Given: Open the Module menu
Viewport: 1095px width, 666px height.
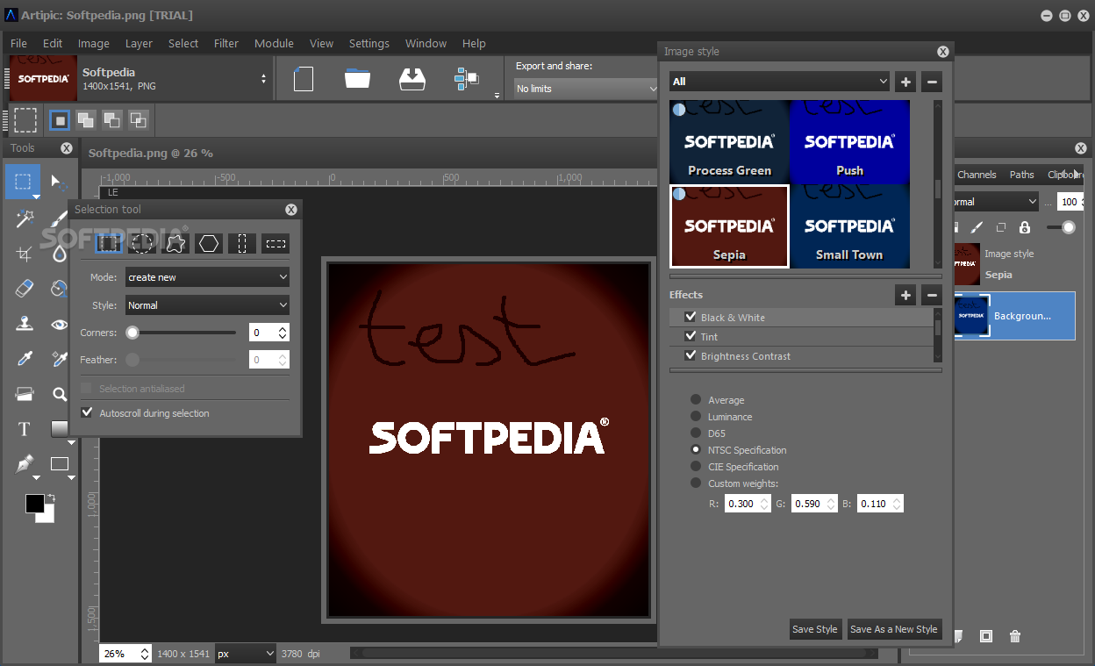Looking at the screenshot, I should [274, 43].
